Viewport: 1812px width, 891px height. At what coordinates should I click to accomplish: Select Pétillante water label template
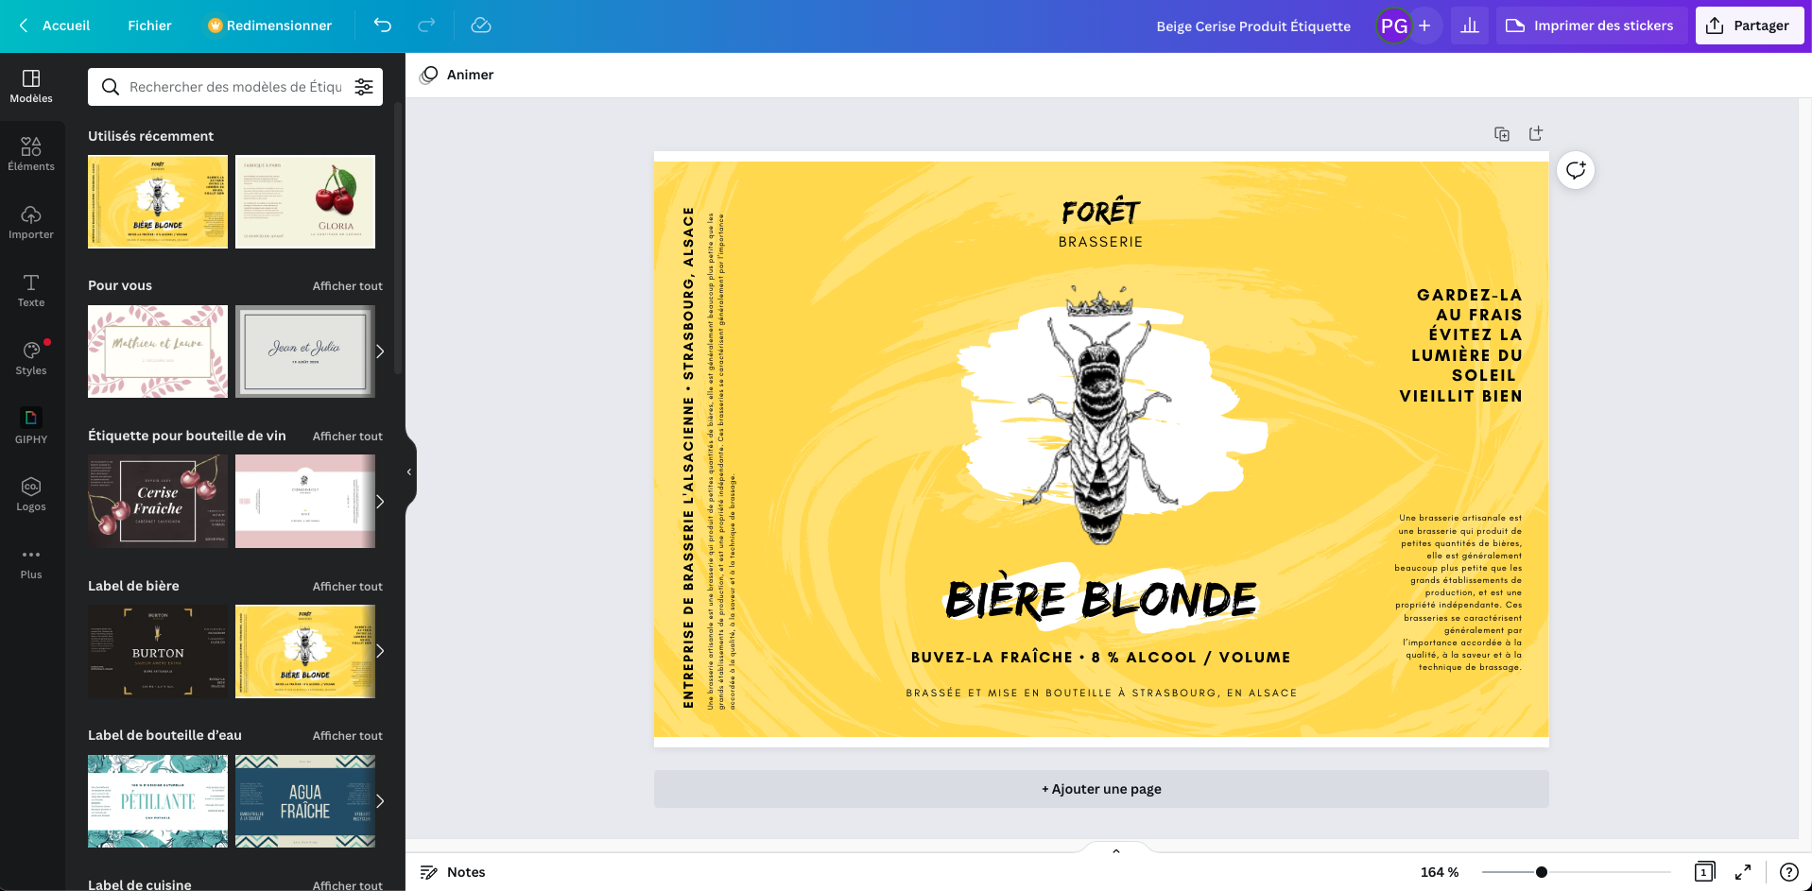[158, 801]
